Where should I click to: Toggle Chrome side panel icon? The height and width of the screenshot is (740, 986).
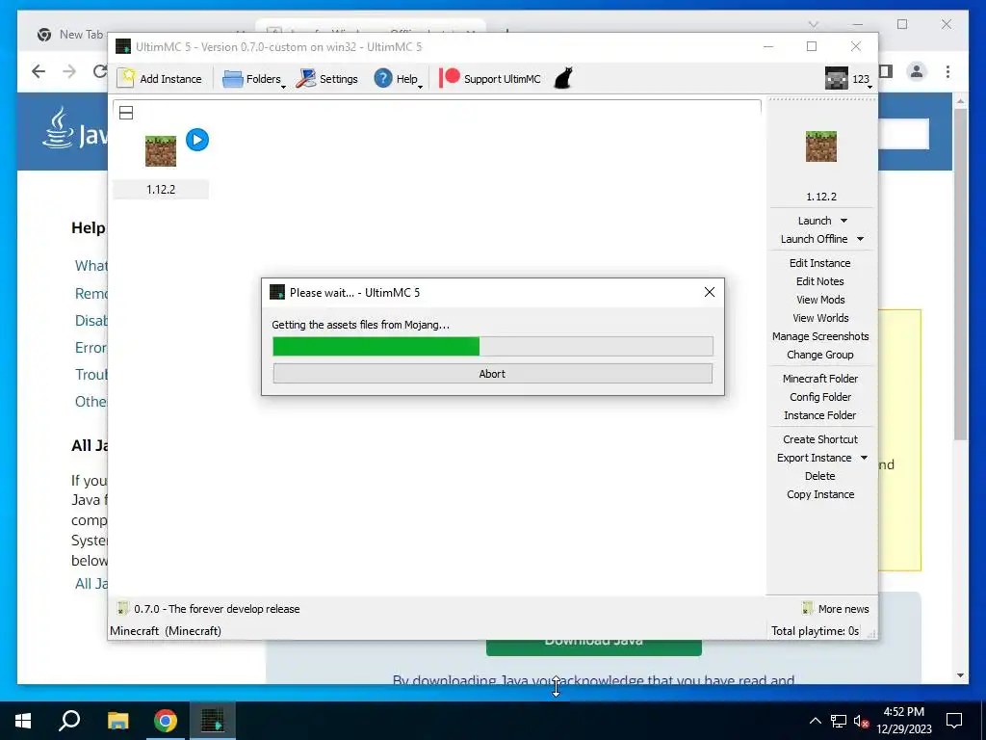click(886, 71)
